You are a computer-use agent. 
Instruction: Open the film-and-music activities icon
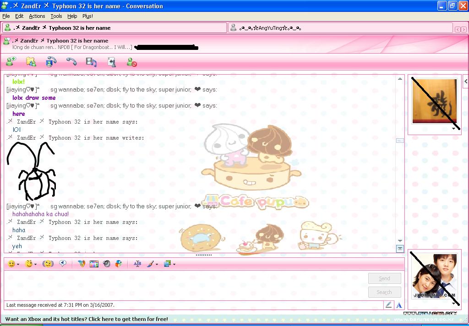click(91, 62)
